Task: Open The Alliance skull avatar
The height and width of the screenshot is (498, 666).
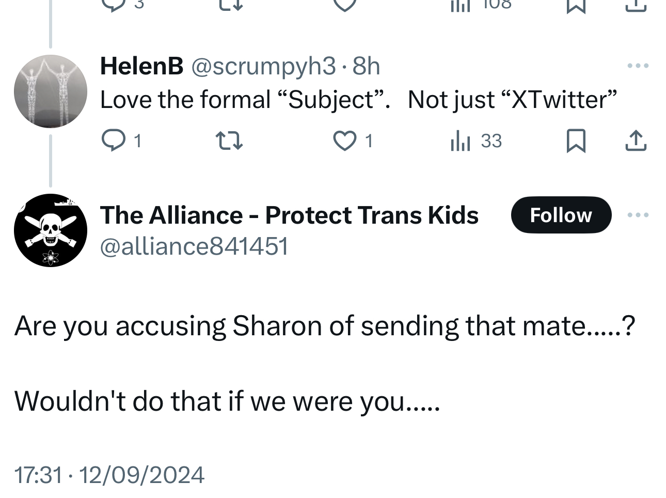Action: pyautogui.click(x=51, y=230)
